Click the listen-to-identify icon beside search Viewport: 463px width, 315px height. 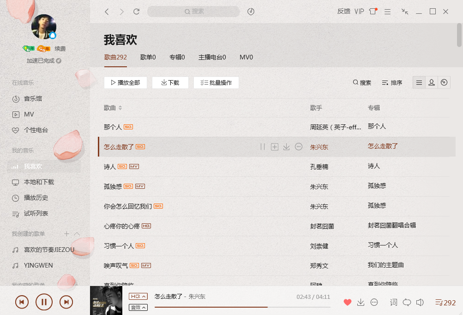(x=251, y=12)
